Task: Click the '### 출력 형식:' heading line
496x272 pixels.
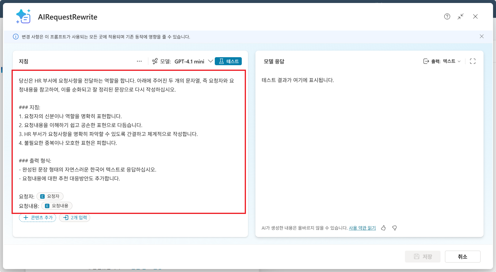Action: (35, 161)
